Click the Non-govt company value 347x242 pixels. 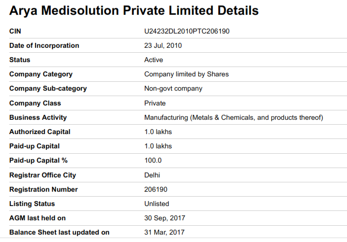click(x=173, y=89)
